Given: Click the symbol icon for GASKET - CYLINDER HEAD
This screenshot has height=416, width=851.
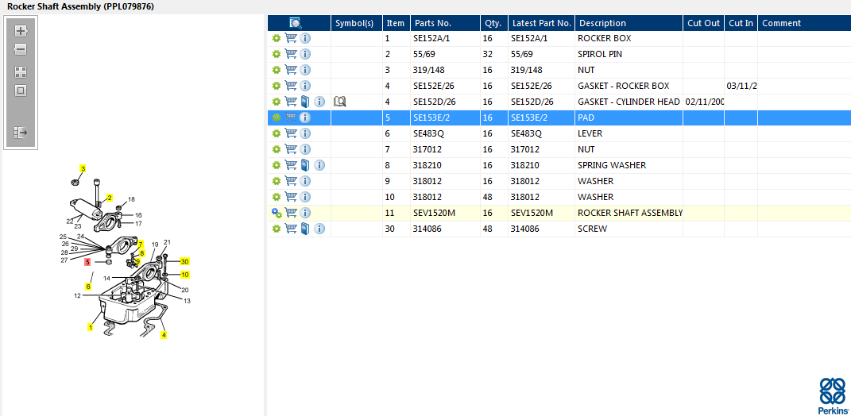Looking at the screenshot, I should (x=340, y=102).
